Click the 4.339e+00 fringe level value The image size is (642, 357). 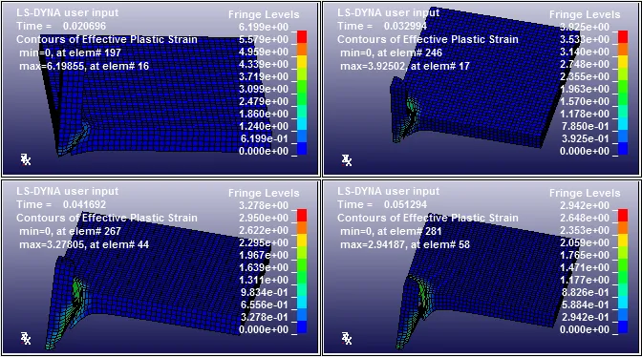click(x=264, y=64)
